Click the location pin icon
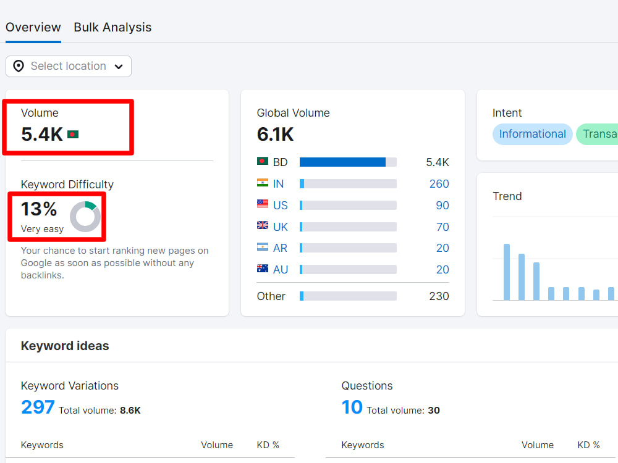 pyautogui.click(x=19, y=66)
